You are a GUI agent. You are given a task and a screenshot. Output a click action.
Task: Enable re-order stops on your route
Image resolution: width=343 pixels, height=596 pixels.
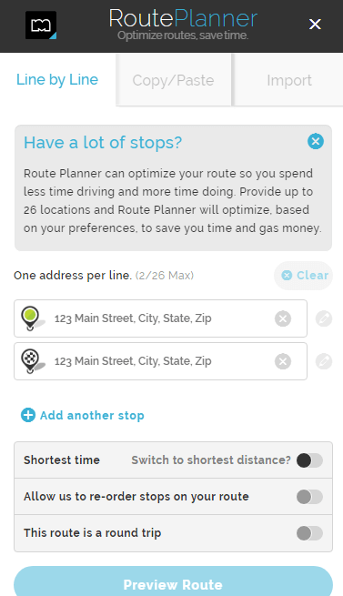[x=309, y=497]
